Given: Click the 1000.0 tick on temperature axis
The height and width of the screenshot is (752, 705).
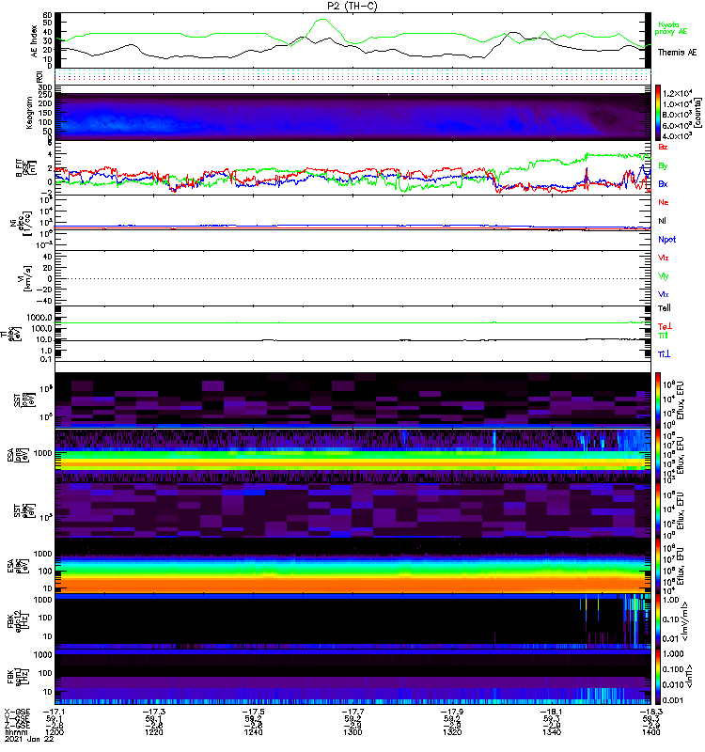Looking at the screenshot, I should click(39, 318).
